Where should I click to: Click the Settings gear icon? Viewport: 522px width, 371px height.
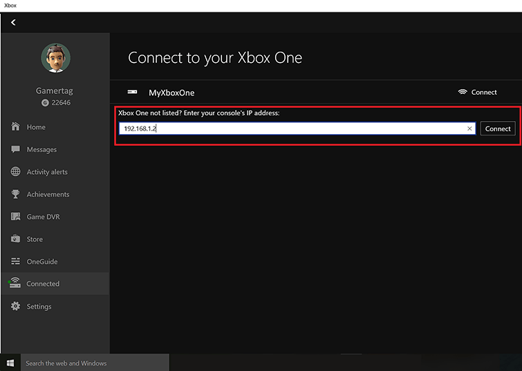click(x=15, y=306)
